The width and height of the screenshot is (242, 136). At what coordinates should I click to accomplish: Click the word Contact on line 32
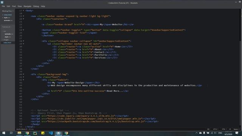coord(99,52)
